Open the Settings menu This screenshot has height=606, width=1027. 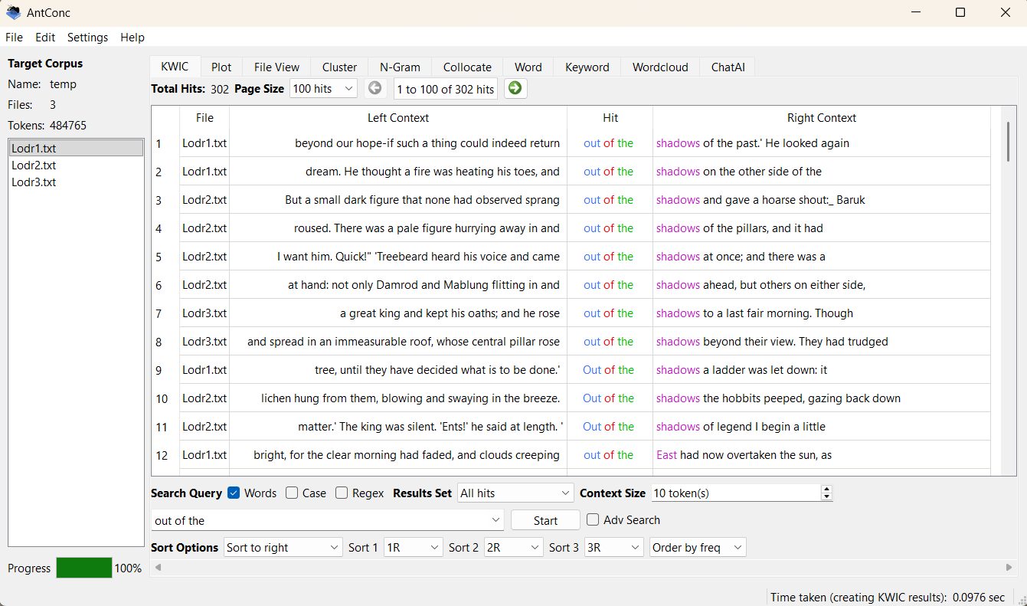(x=87, y=38)
